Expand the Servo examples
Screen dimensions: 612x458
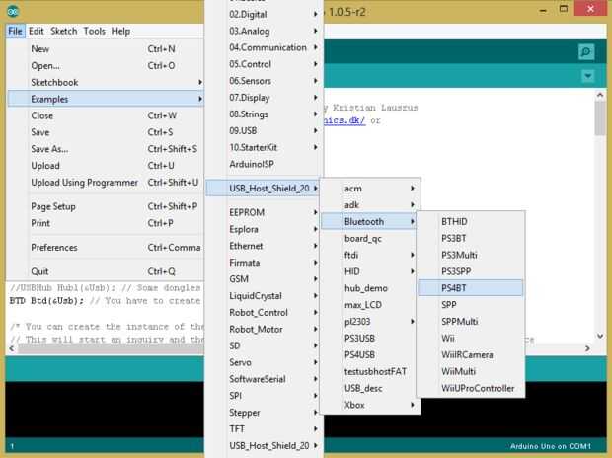coord(264,362)
